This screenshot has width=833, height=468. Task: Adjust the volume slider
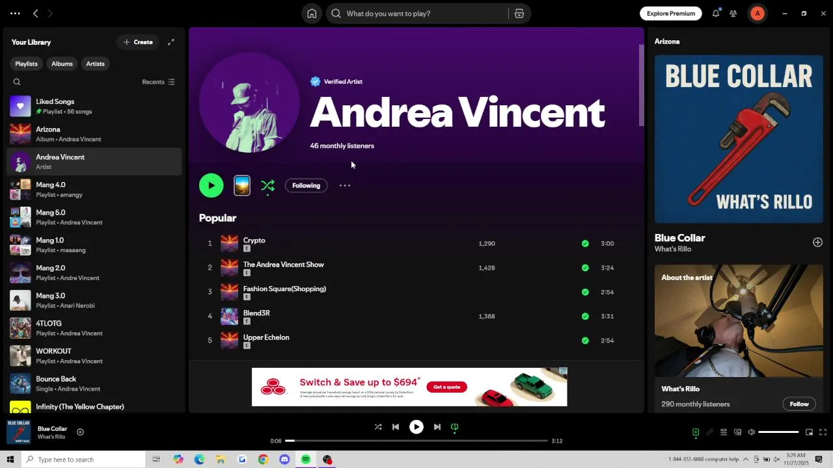click(x=778, y=432)
